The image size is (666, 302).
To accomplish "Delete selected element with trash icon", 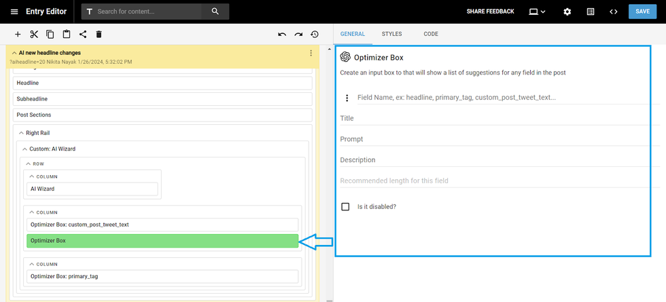I will 99,35.
